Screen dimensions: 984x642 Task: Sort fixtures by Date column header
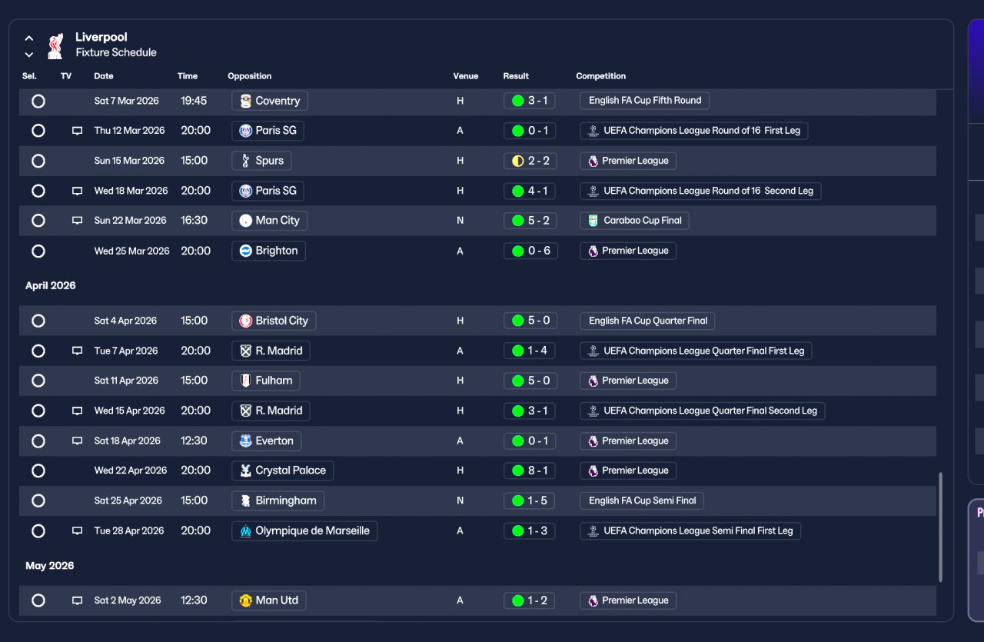pyautogui.click(x=104, y=76)
